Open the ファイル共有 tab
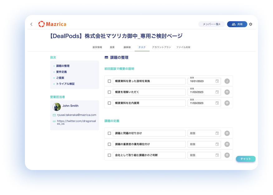The height and width of the screenshot is (195, 273). (x=183, y=47)
